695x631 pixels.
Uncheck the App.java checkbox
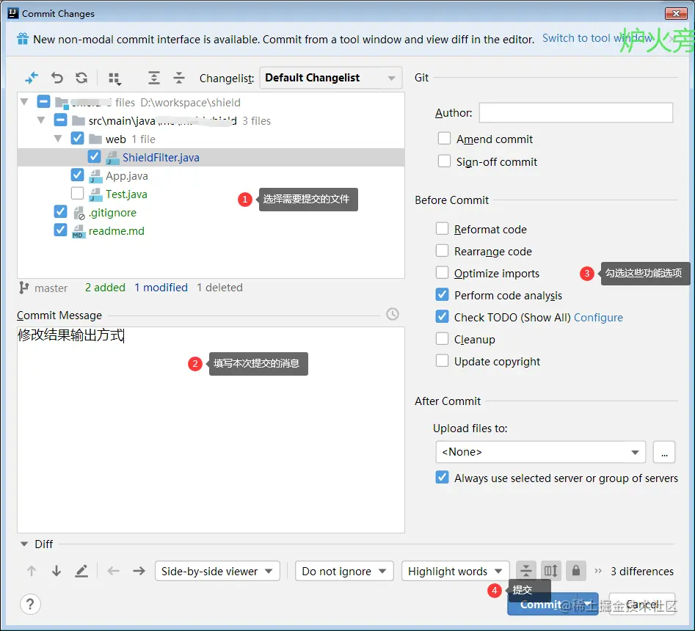coord(77,175)
